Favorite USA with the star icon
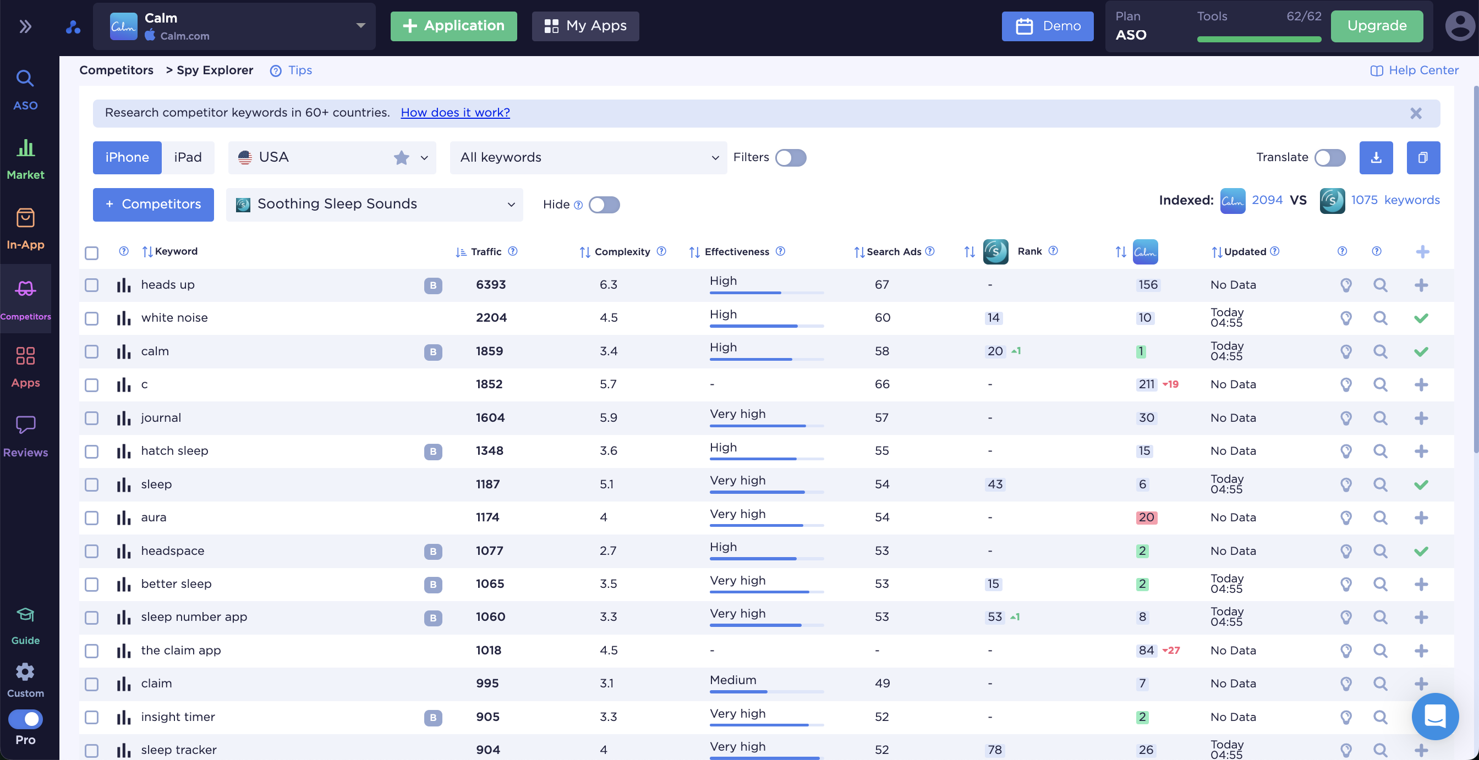 [x=401, y=157]
